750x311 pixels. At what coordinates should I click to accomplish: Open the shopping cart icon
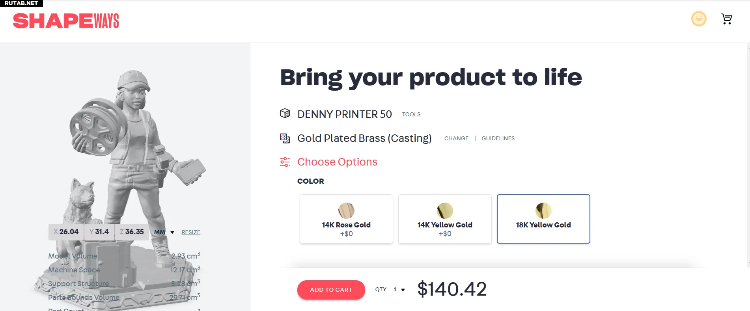coord(726,19)
